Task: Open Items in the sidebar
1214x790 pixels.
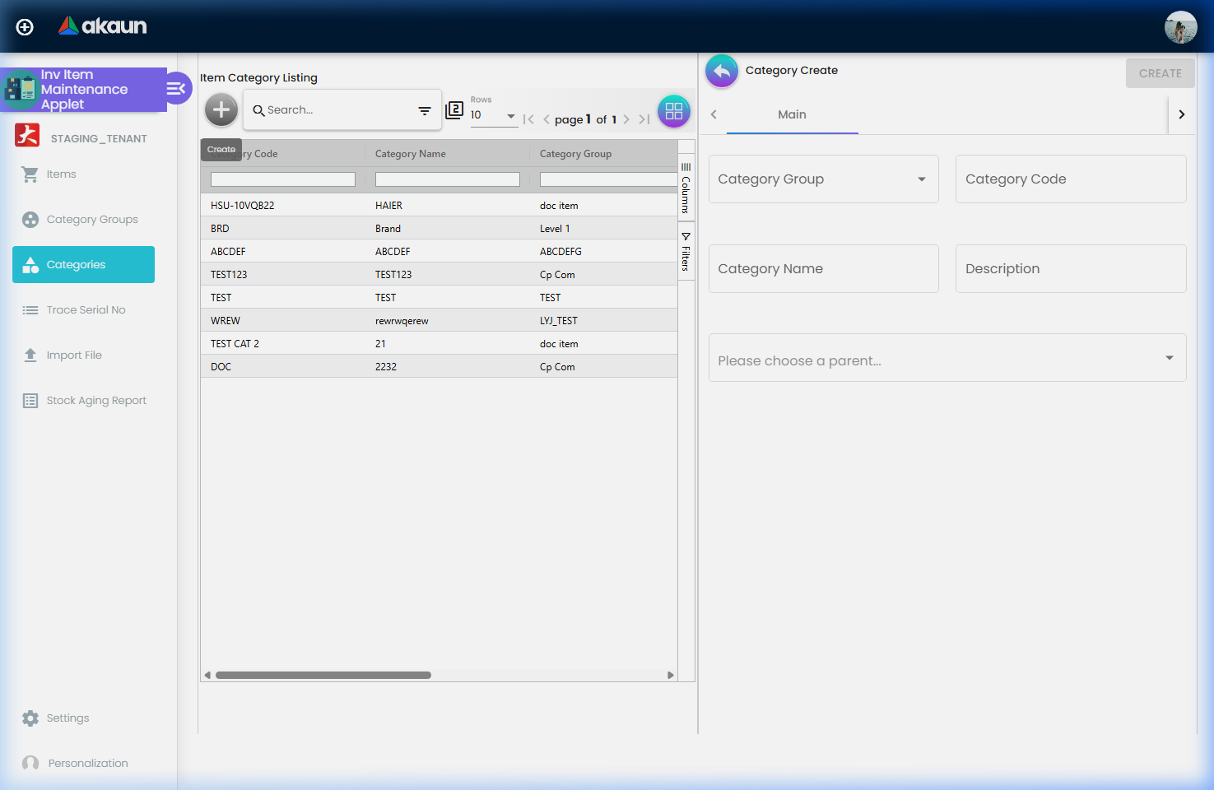Action: pyautogui.click(x=83, y=174)
